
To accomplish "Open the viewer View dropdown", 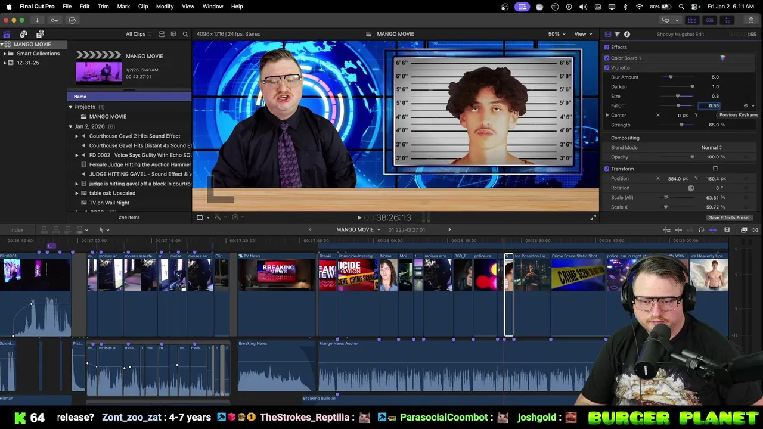I will point(583,34).
